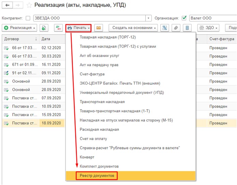Click the document icon in row 02.12.2020
The height and width of the screenshot is (185, 237).
pyautogui.click(x=6, y=48)
